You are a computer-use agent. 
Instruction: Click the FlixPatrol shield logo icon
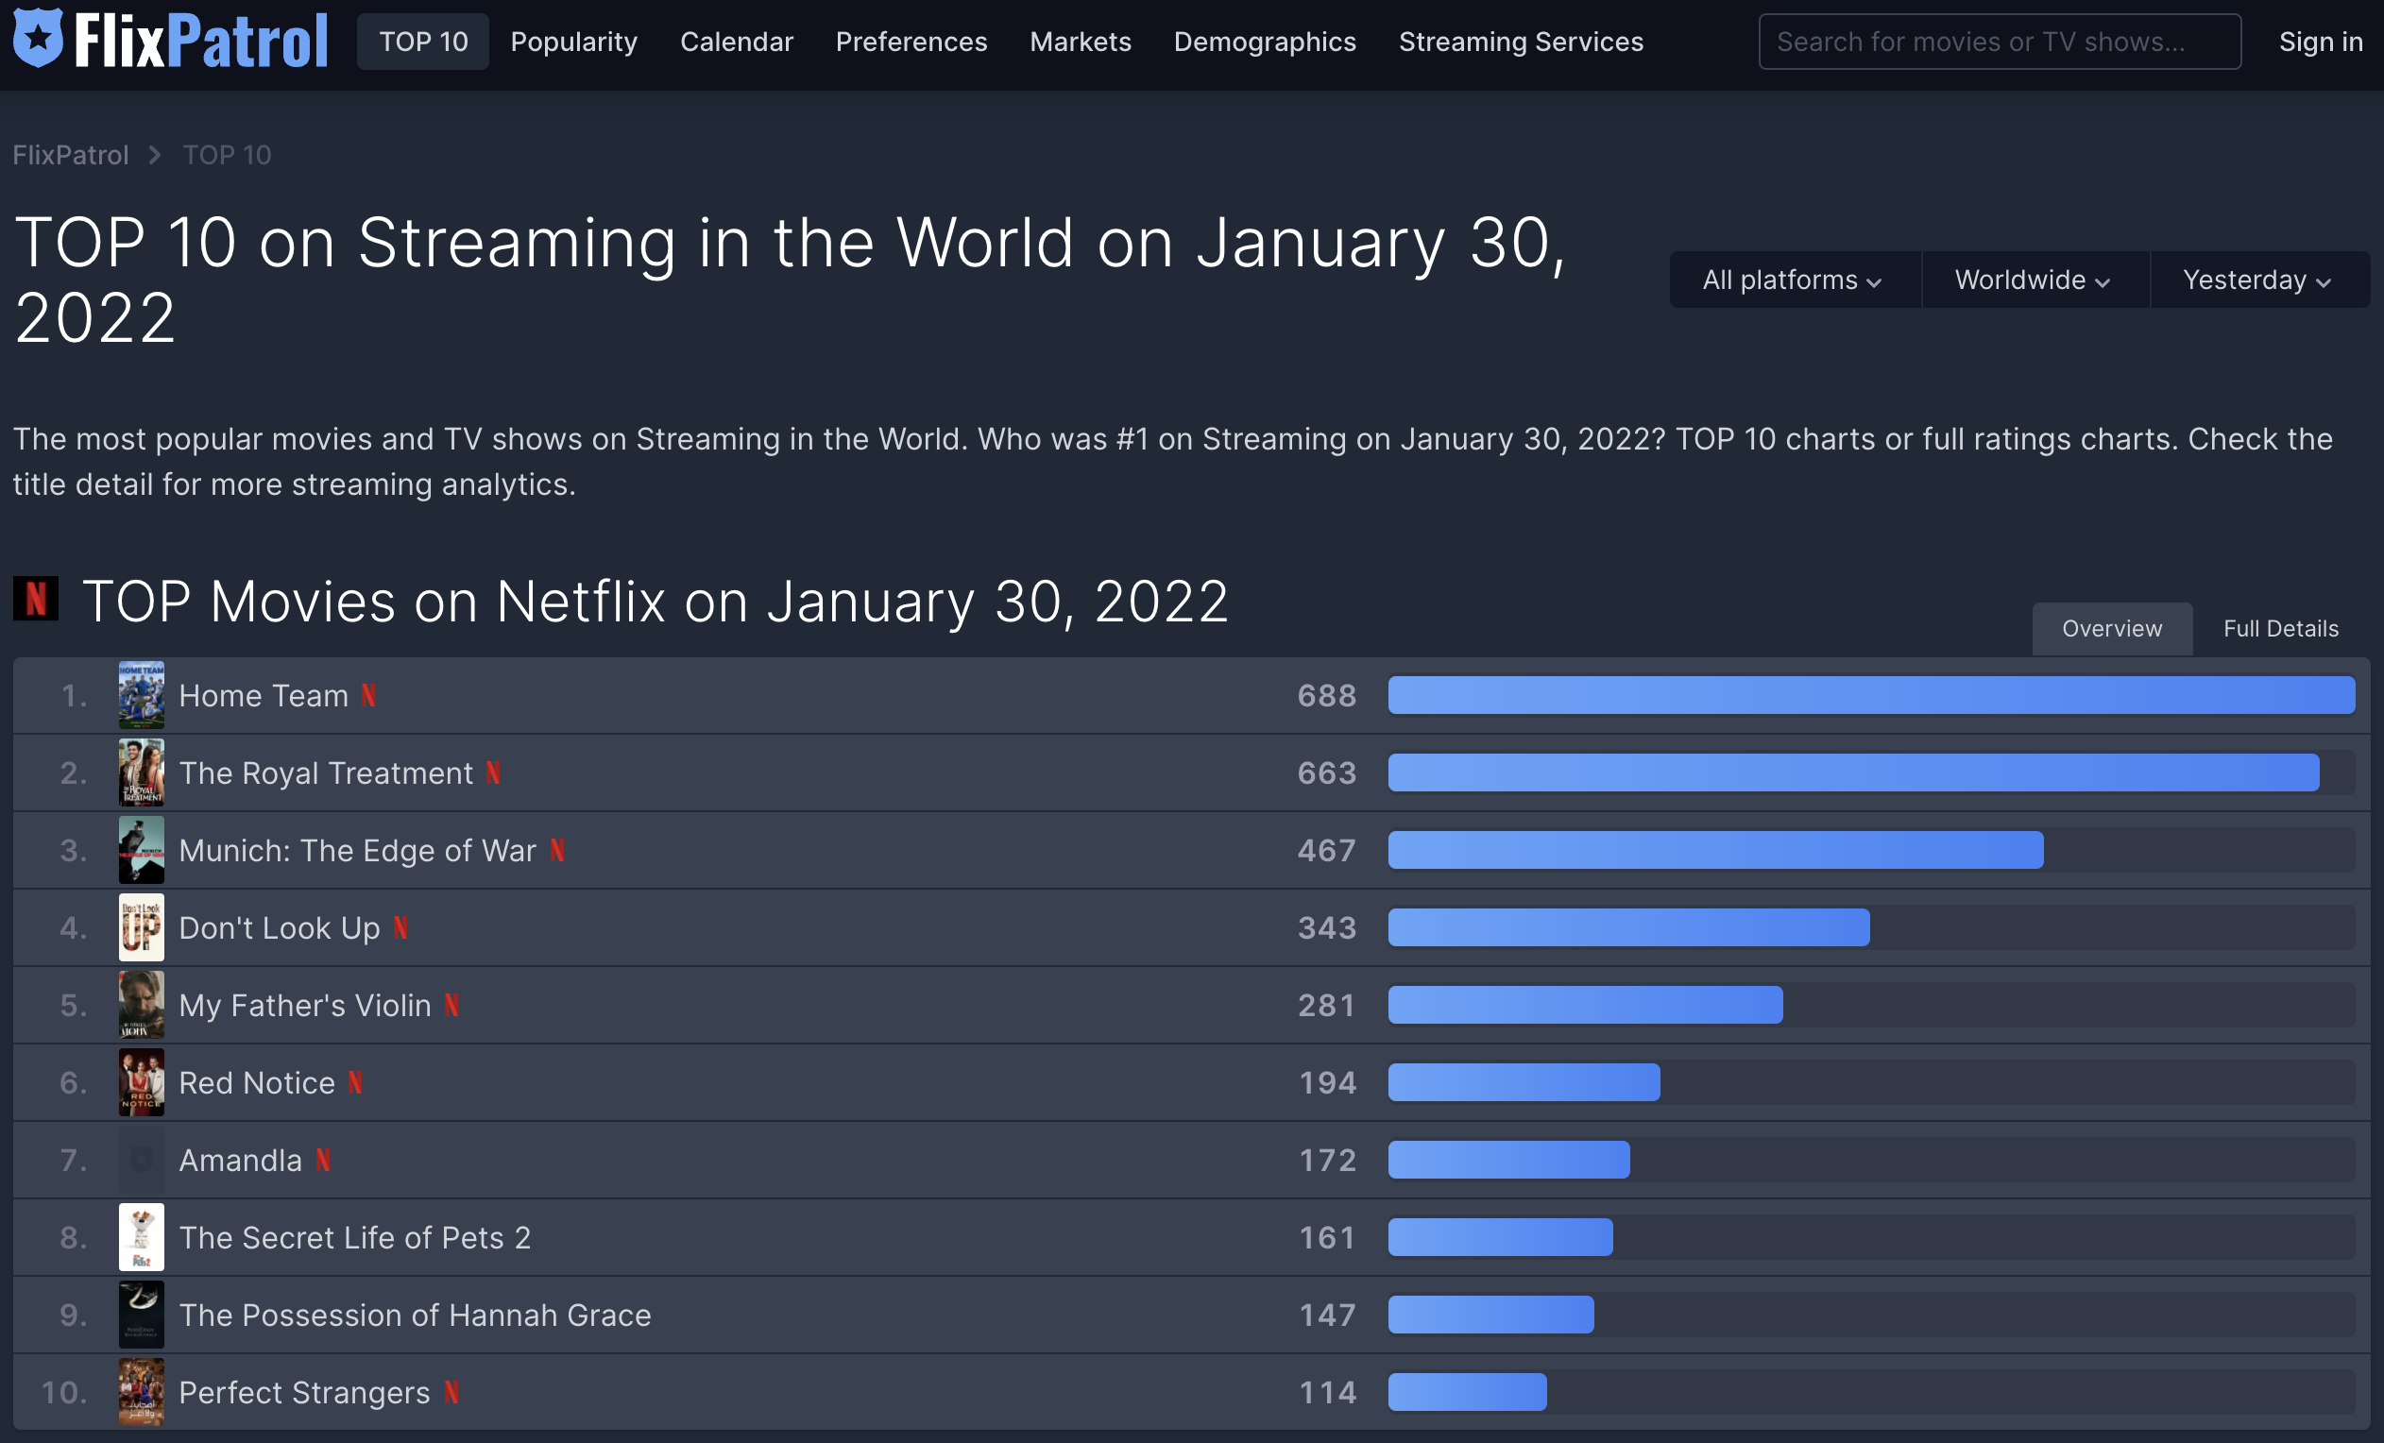coord(38,39)
